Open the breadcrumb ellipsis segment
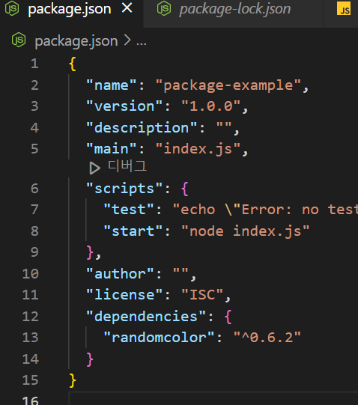Screen dimensions: 358x405 142,43
